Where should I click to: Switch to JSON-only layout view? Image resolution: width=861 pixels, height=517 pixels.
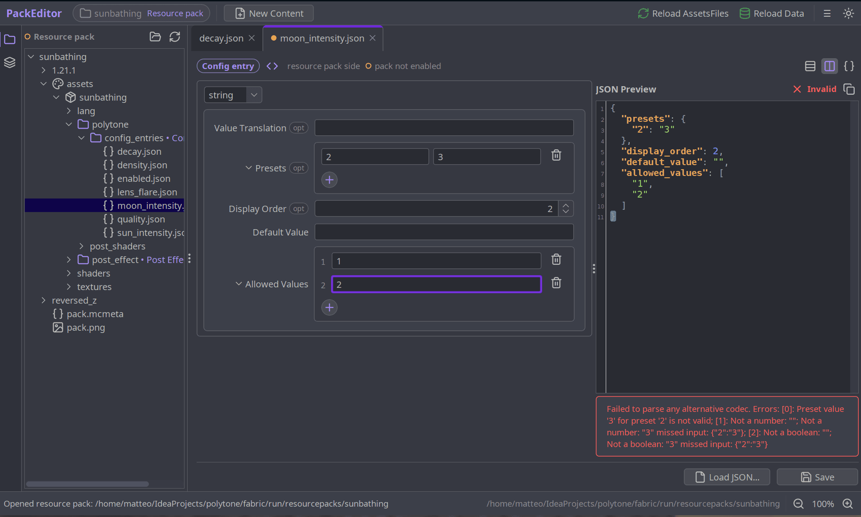click(849, 66)
